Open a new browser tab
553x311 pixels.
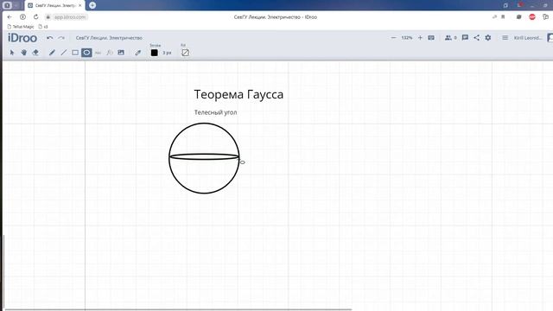click(92, 5)
